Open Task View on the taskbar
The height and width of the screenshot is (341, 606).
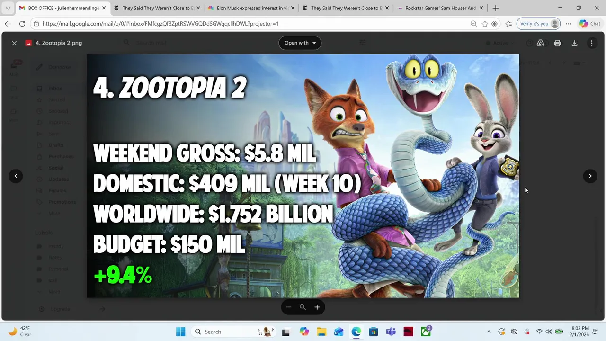click(286, 332)
